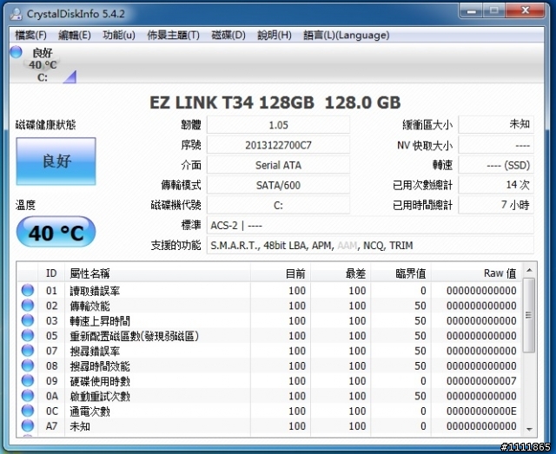Click the rotation rate field ---- (SSD)
Viewport: 556px width, 454px height.
tap(496, 165)
